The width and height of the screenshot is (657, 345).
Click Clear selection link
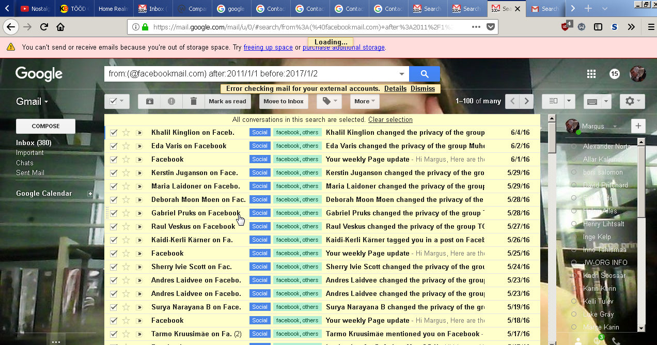[x=390, y=120]
